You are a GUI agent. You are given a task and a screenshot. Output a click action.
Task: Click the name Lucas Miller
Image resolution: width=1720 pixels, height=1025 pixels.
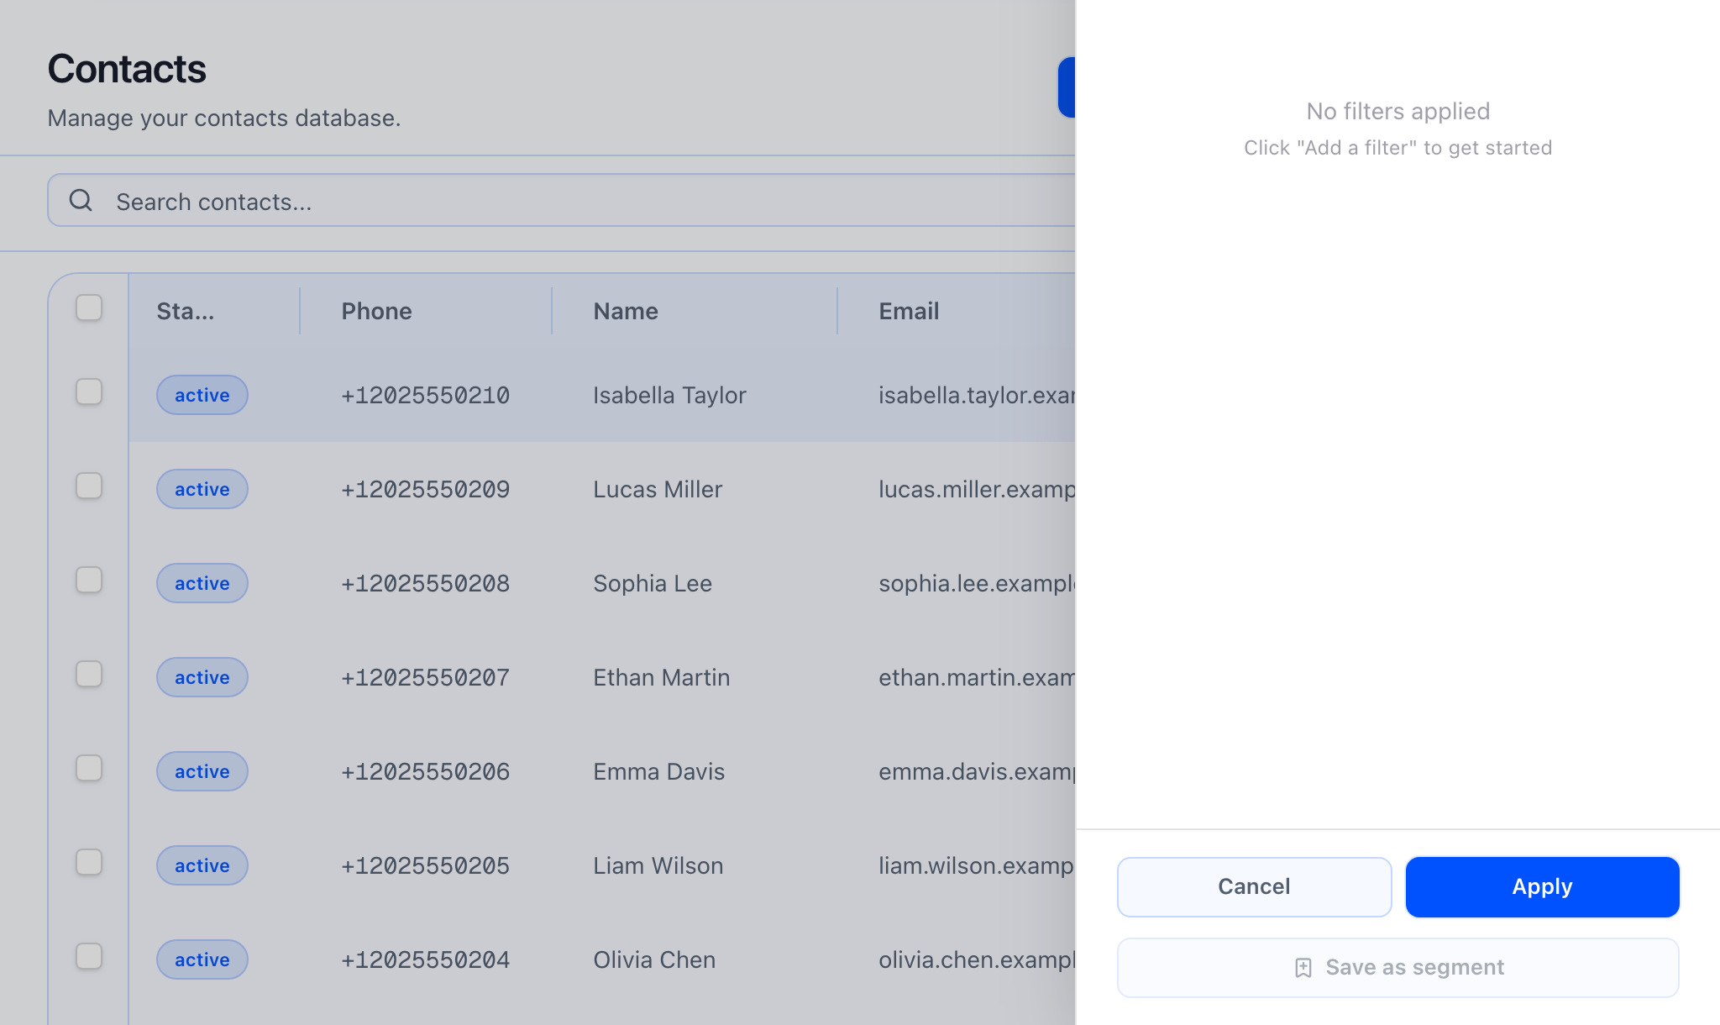tap(658, 489)
